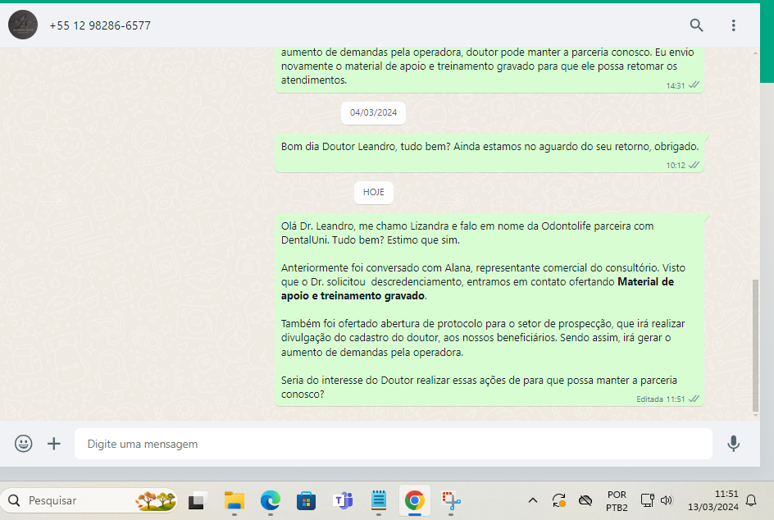Open the emoji picker
The height and width of the screenshot is (520, 774).
click(23, 444)
